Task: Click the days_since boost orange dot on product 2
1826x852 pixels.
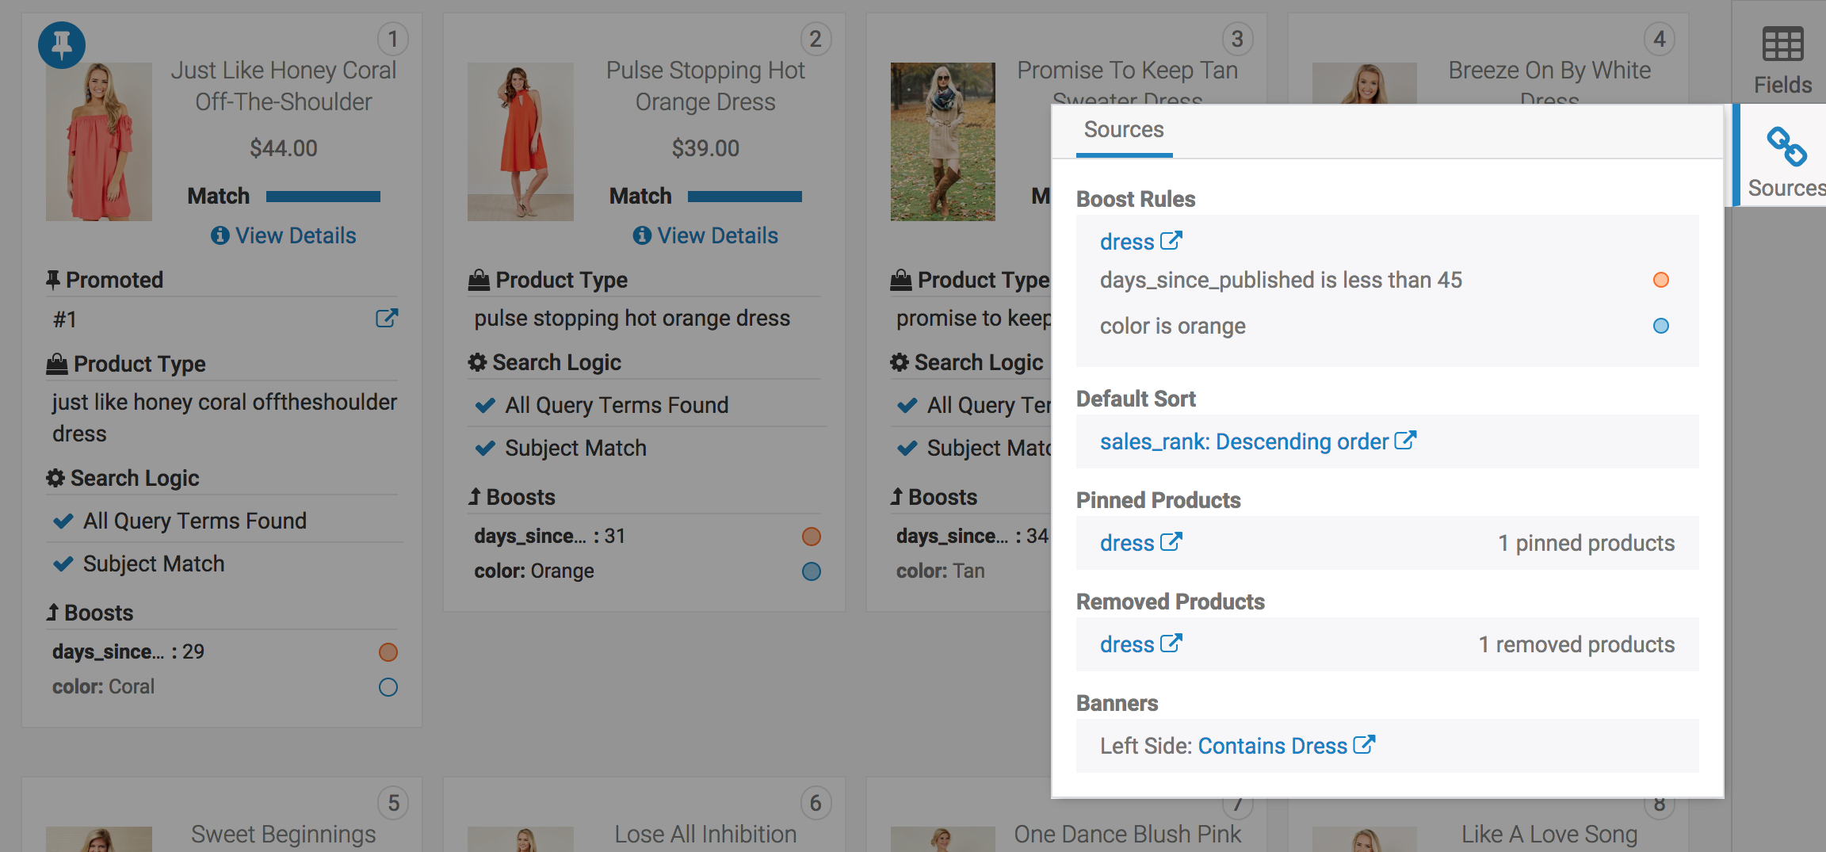Action: 811,537
